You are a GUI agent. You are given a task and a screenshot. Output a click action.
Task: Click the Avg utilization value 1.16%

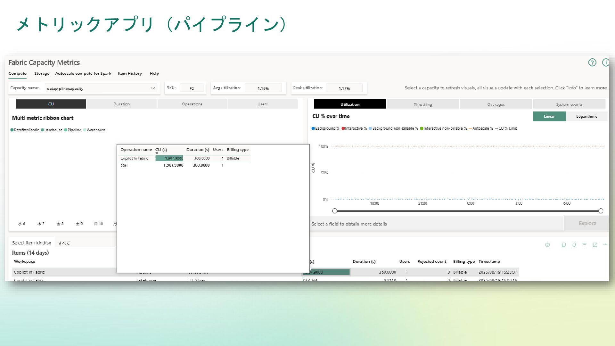coord(263,88)
